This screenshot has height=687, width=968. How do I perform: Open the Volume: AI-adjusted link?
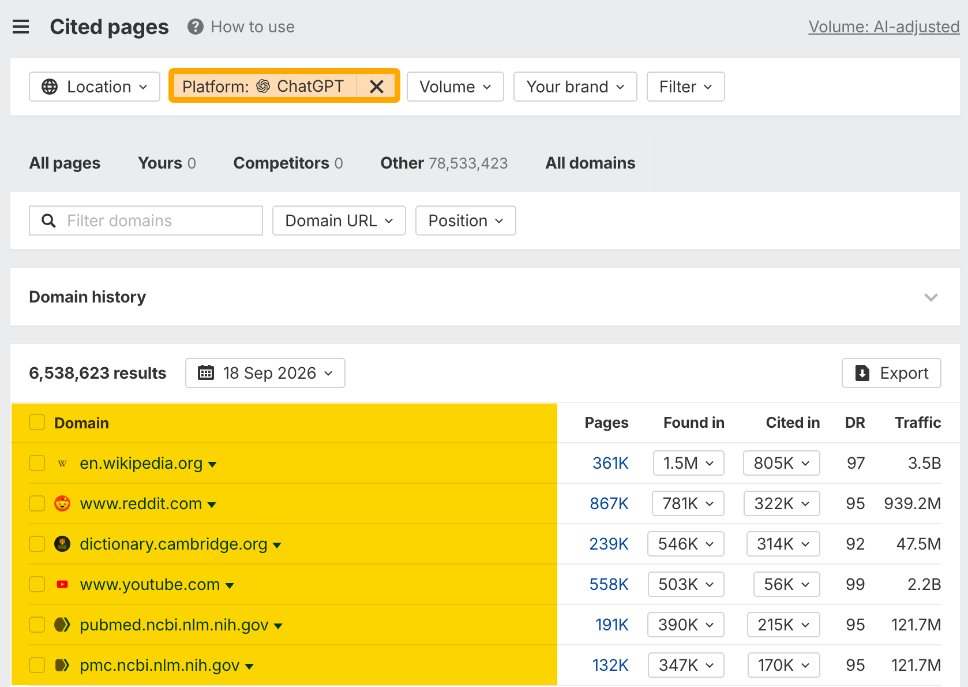[x=884, y=27]
